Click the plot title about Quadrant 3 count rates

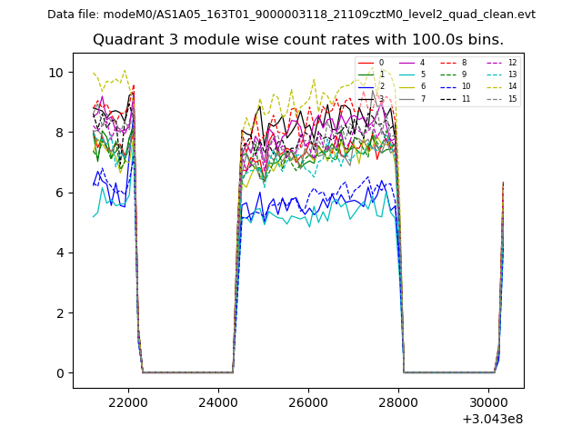[x=298, y=40]
